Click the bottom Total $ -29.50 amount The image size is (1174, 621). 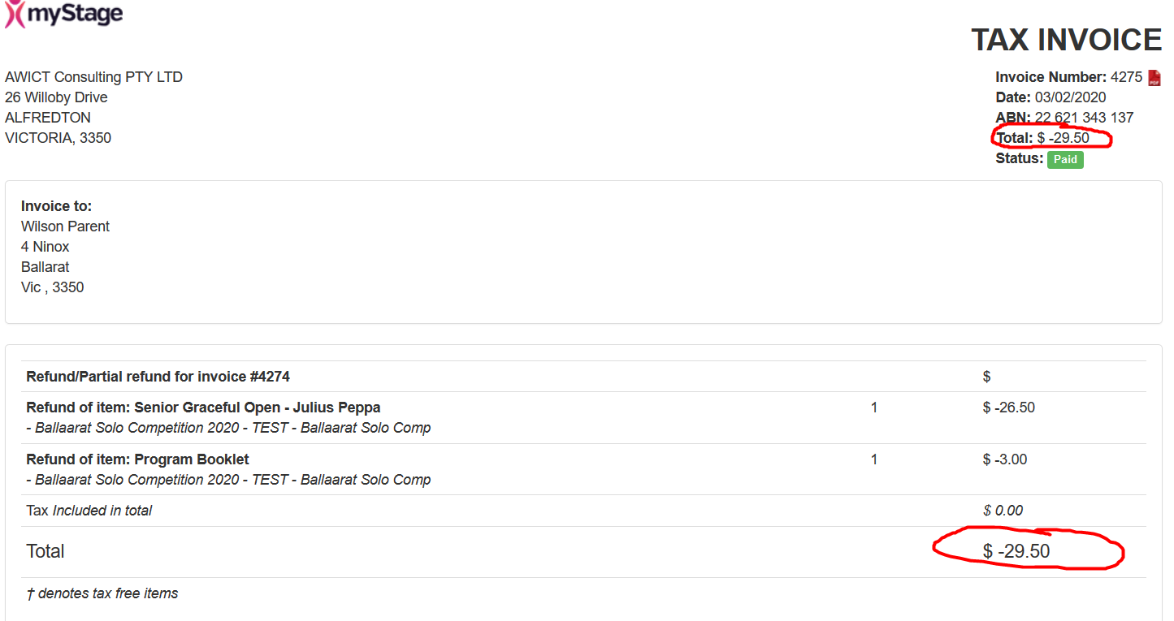pyautogui.click(x=1016, y=552)
